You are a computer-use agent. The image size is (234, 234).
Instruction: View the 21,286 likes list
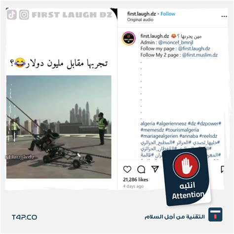(136, 180)
